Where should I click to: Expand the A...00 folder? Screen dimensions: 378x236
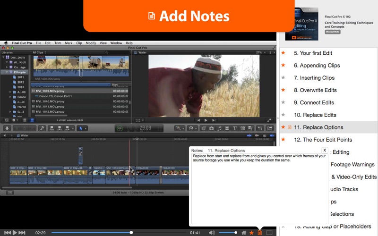(10, 92)
